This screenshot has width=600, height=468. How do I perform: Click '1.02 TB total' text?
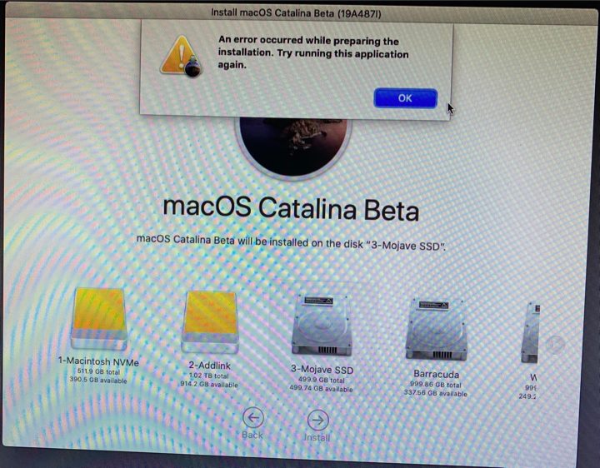pos(209,376)
